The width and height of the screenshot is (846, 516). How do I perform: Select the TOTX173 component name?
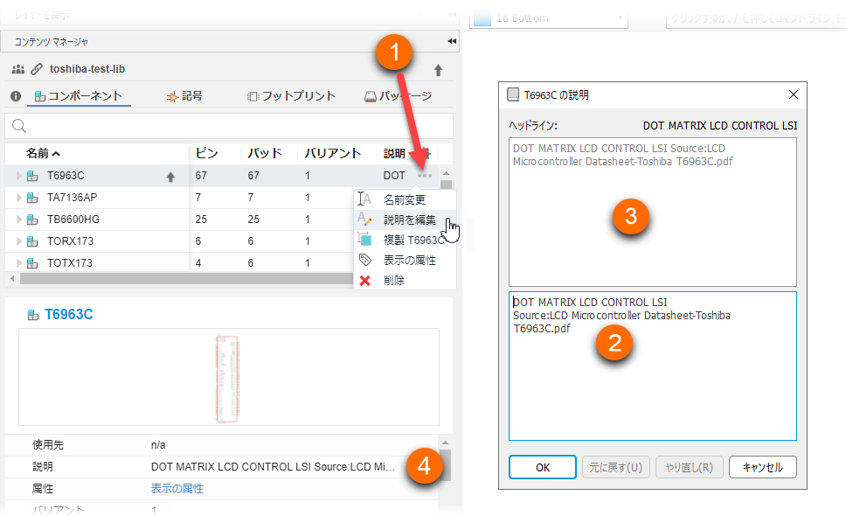(x=70, y=263)
